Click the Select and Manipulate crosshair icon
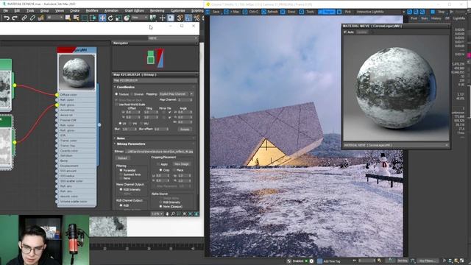471x265 pixels. point(162,18)
